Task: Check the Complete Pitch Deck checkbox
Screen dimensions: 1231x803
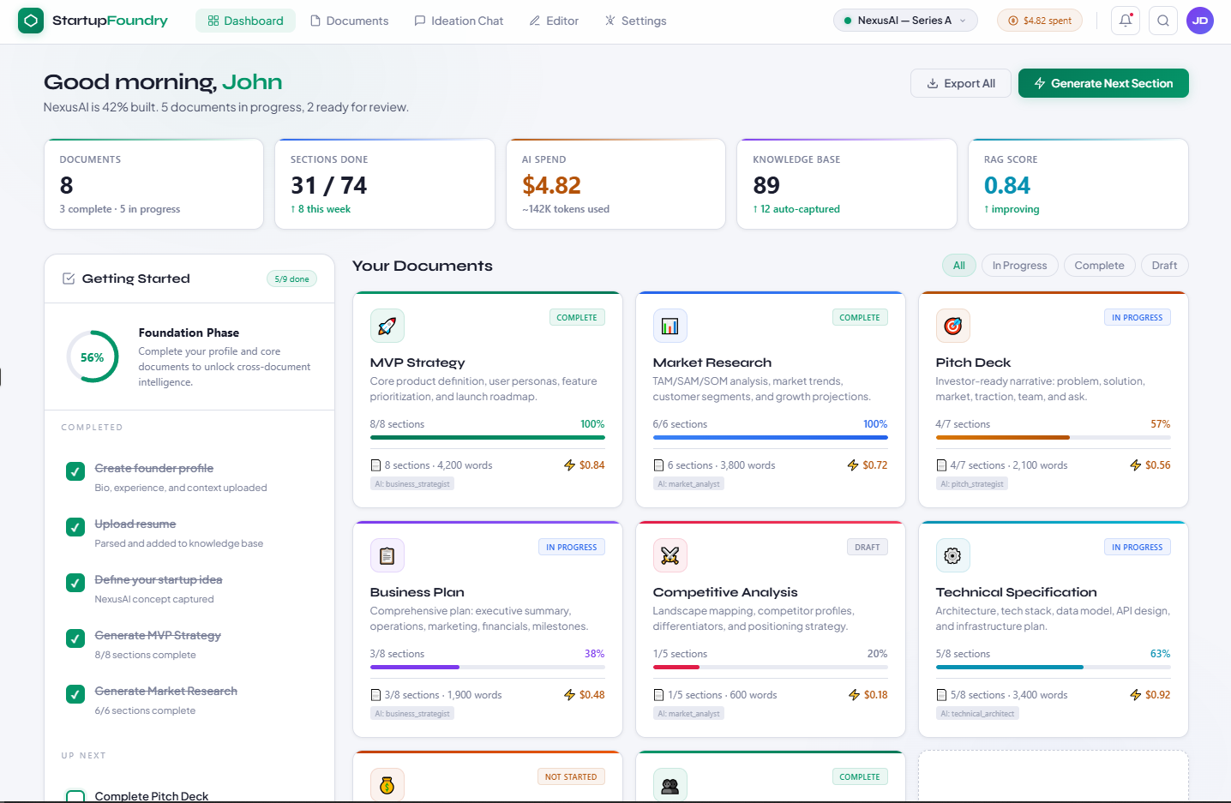Action: click(x=75, y=796)
